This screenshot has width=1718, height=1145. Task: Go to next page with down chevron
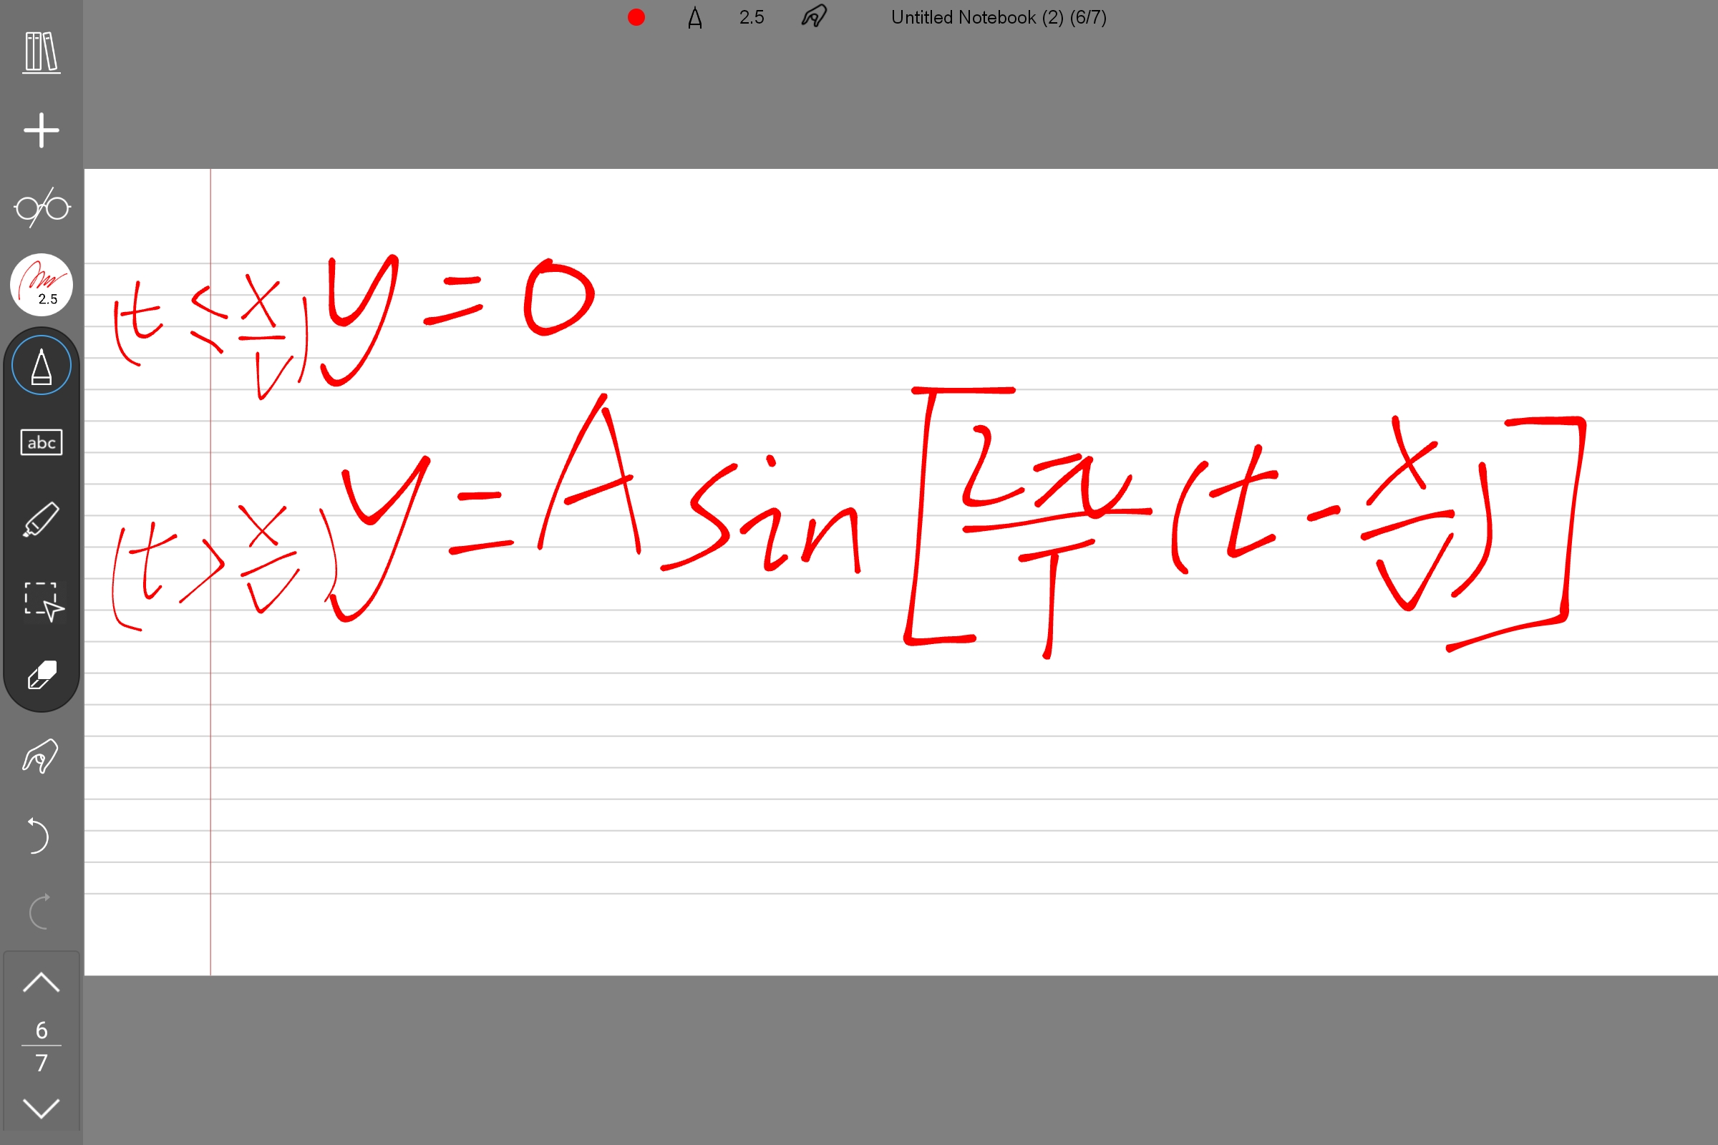tap(42, 1109)
